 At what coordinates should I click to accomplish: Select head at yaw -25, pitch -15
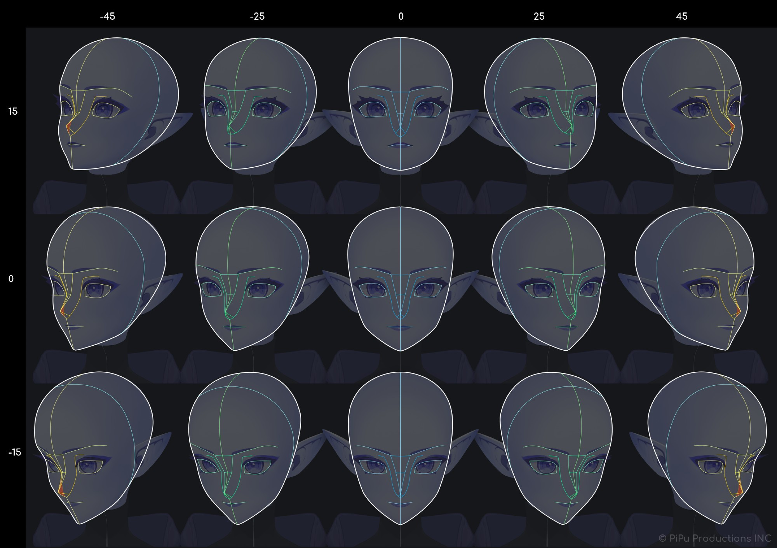(245, 448)
